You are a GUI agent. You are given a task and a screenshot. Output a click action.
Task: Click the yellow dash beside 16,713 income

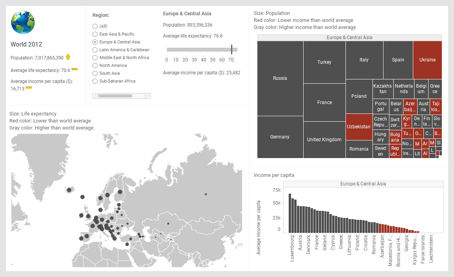(x=29, y=88)
